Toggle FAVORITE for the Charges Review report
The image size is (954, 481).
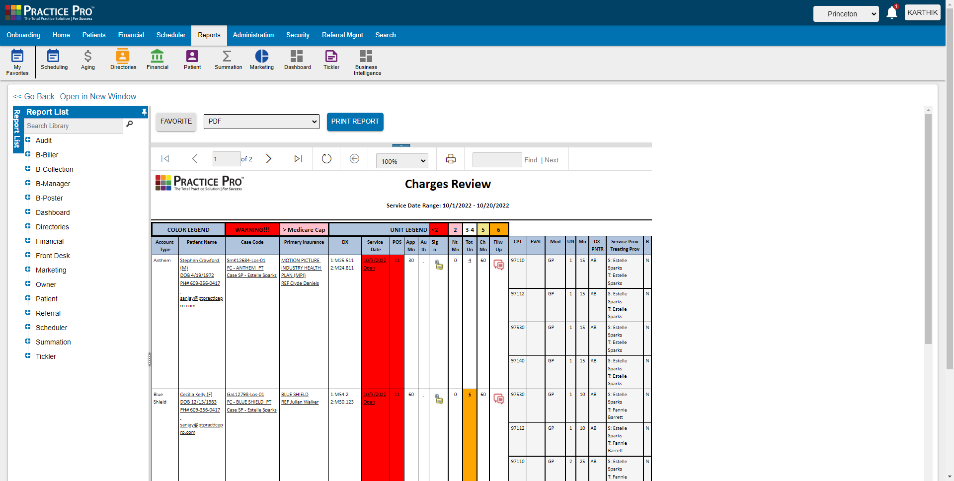pyautogui.click(x=175, y=121)
